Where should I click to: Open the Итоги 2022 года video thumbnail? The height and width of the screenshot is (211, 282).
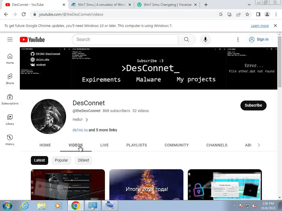pyautogui.click(x=146, y=185)
